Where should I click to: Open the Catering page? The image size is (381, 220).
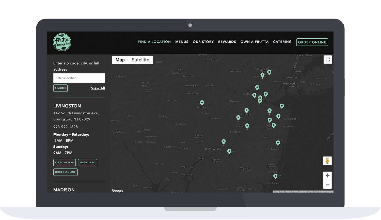282,42
